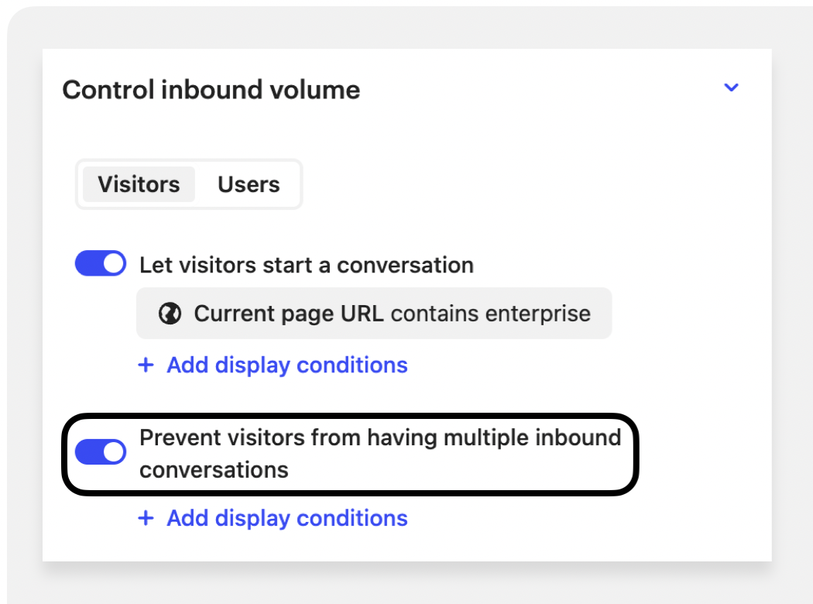Click the Prevent visitors from multiple conversations label
Image resolution: width=813 pixels, height=604 pixels.
point(379,438)
